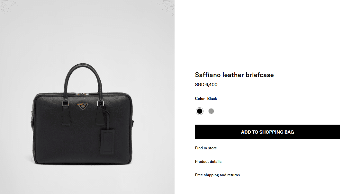Expand the Product details section
The image size is (352, 194).
click(x=208, y=162)
